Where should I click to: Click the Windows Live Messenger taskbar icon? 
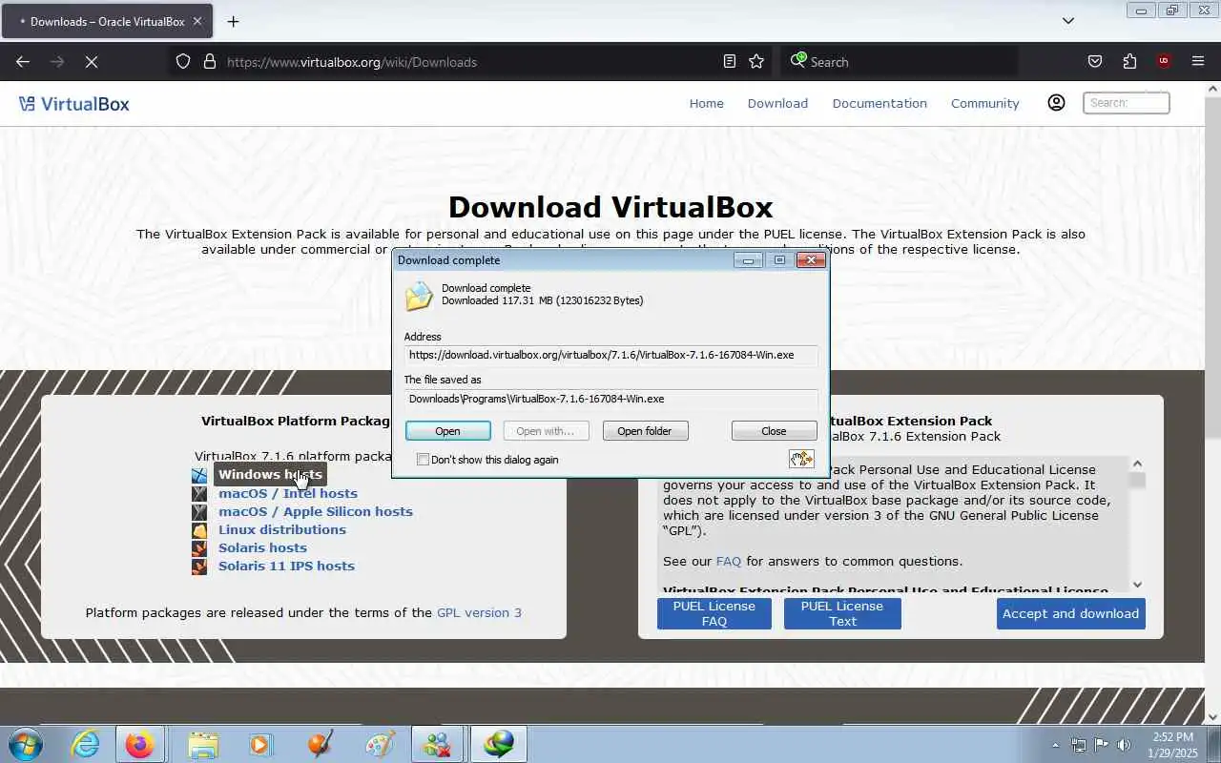[438, 744]
